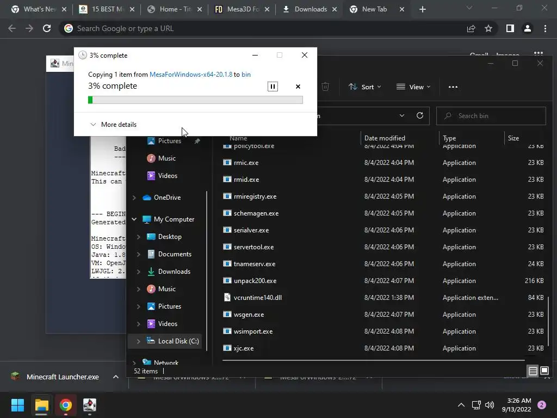Switch to the 15 BEST Chrome tab
The image size is (557, 418).
(107, 9)
